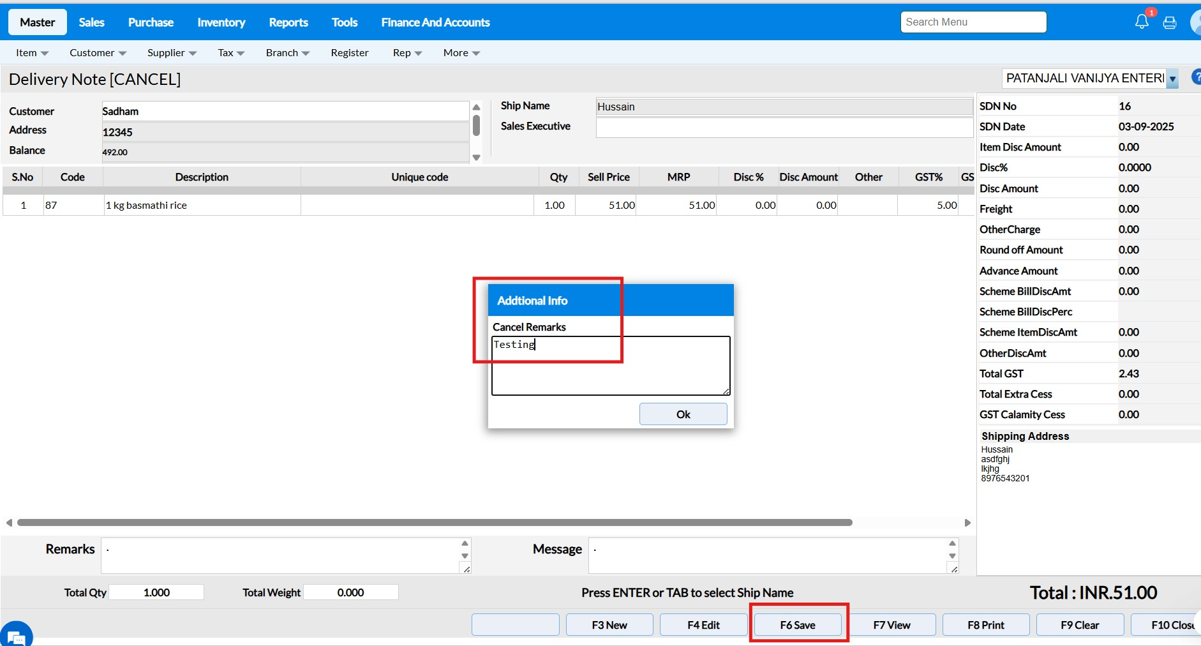The width and height of the screenshot is (1201, 646).
Task: Click the Total Qty field
Action: coord(156,592)
